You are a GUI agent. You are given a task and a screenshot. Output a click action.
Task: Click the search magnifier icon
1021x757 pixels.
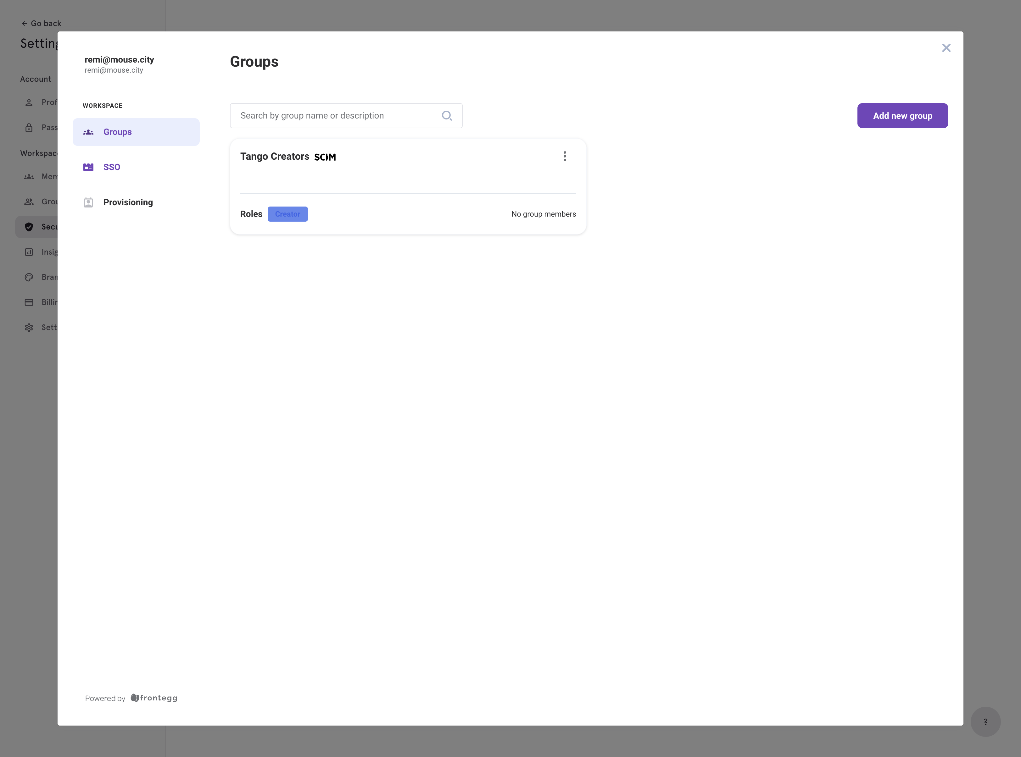pyautogui.click(x=447, y=116)
